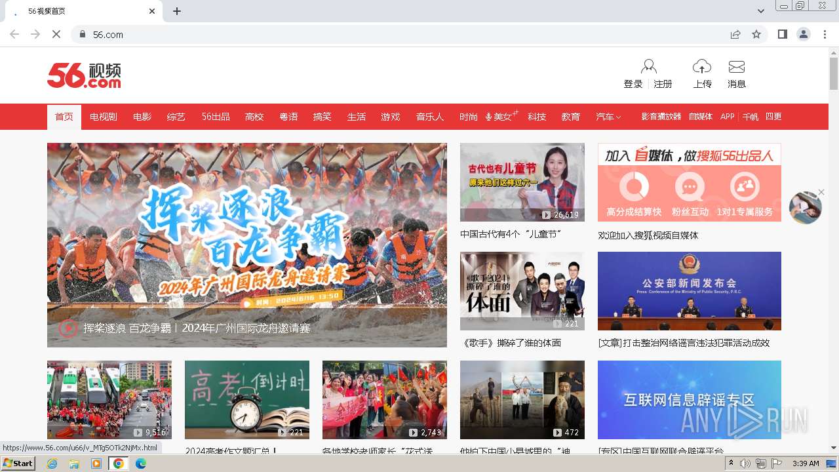Click the 《歌手》撕碎了谁的体面 title
Viewport: 839px width, 472px height.
pos(511,343)
